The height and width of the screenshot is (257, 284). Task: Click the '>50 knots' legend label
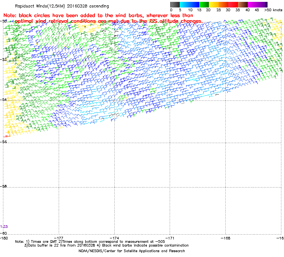pos(273,10)
